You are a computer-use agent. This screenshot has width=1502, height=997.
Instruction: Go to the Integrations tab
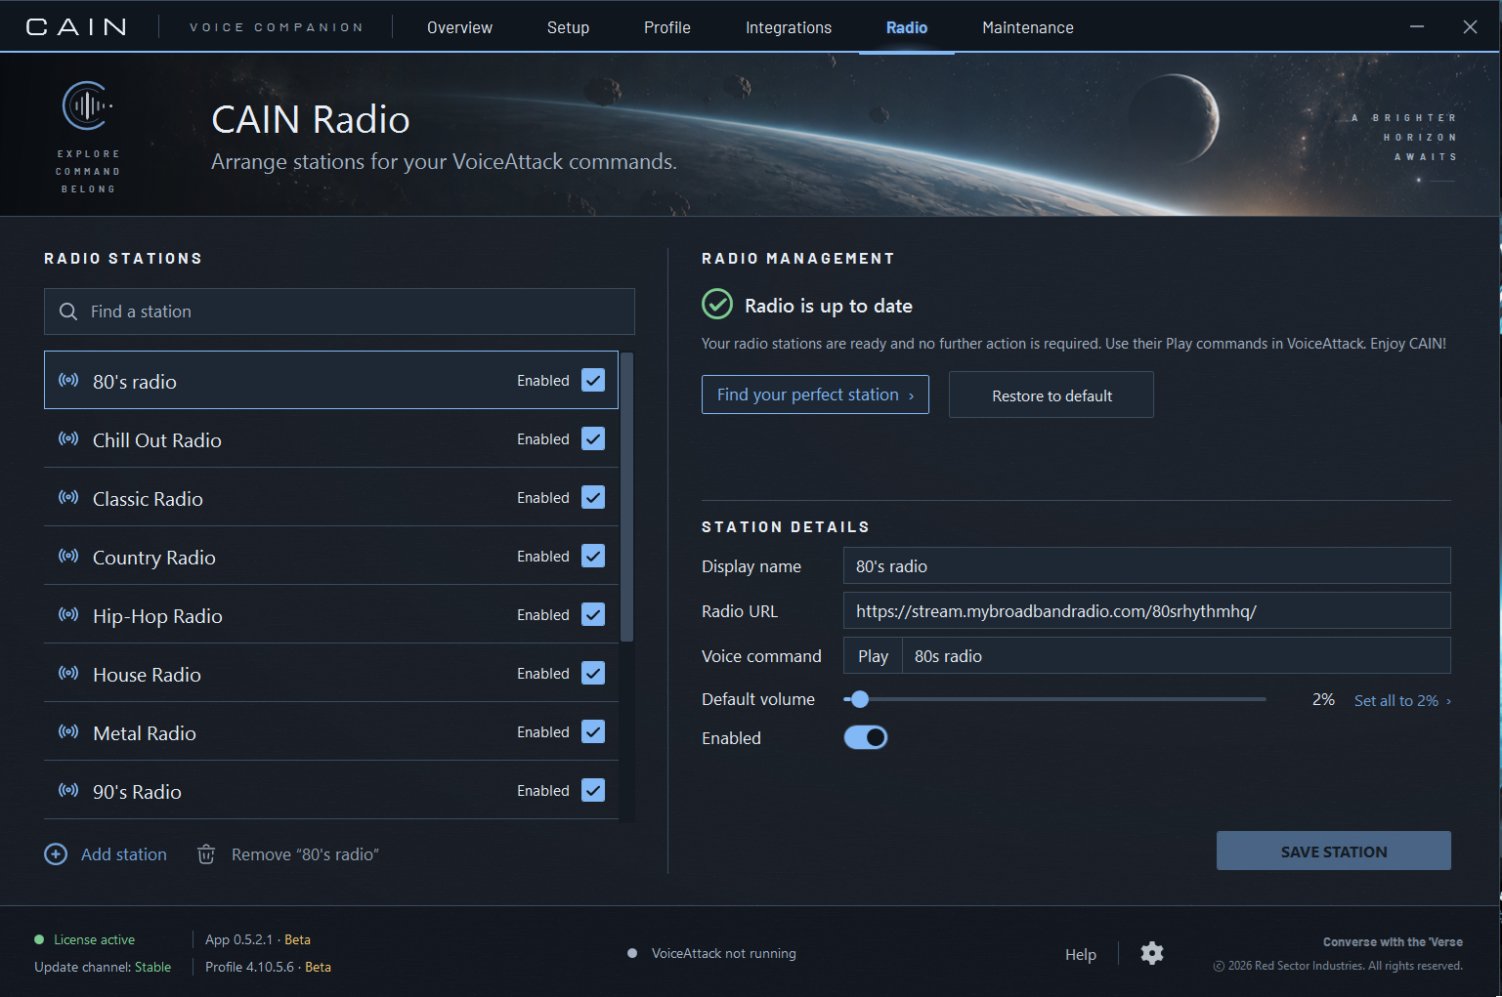click(x=789, y=27)
